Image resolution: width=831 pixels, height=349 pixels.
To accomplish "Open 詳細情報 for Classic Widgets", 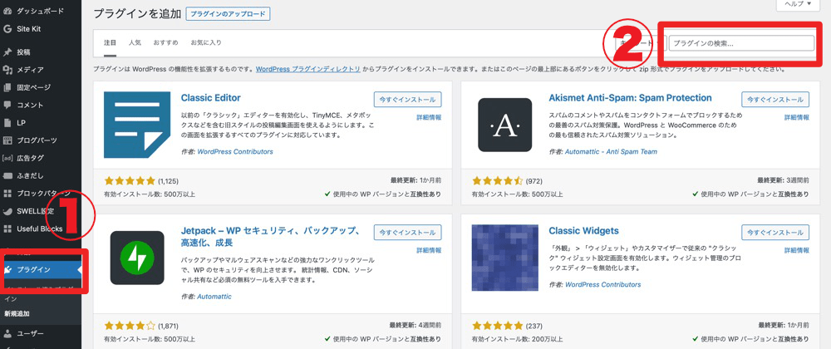I will pos(797,250).
